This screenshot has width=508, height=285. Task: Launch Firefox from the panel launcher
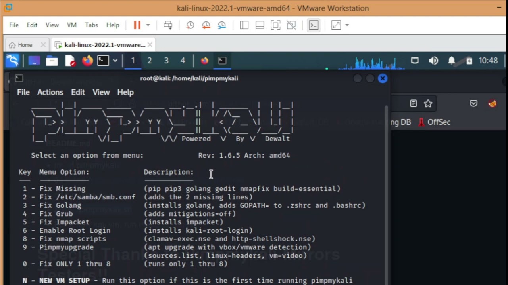point(87,61)
